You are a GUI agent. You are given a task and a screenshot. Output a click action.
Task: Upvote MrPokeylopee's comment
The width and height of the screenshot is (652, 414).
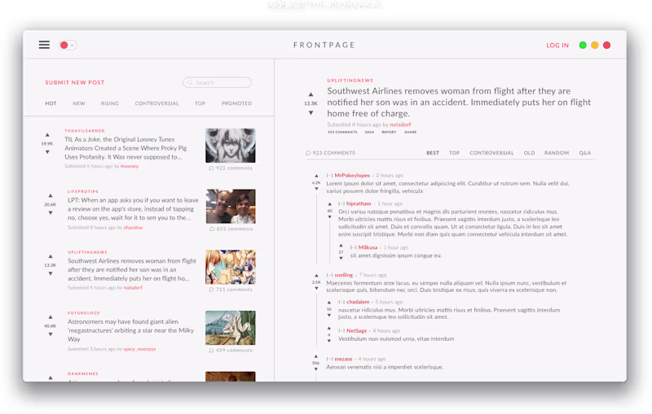point(316,176)
